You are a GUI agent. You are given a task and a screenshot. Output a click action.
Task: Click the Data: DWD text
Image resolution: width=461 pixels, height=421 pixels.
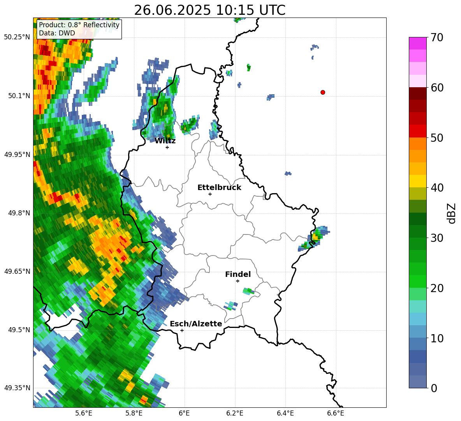tap(57, 33)
